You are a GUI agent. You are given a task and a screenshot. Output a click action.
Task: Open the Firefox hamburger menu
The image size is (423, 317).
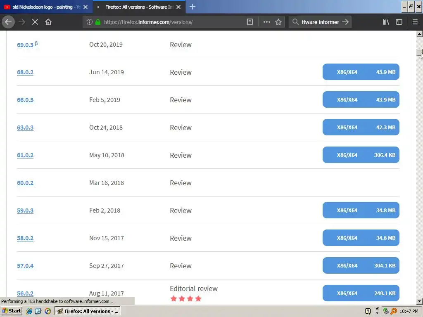(415, 22)
